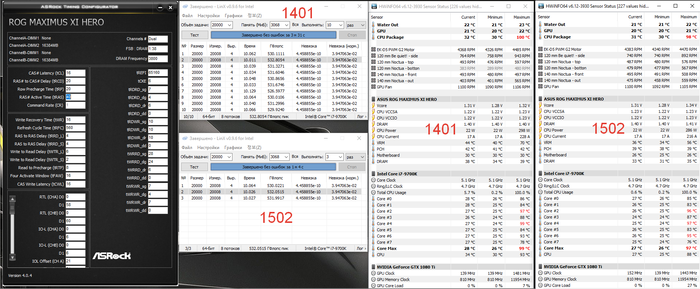Click the Refresh Cycle Time (tRFC) field
Image resolution: width=700 pixels, height=289 pixels.
point(75,128)
